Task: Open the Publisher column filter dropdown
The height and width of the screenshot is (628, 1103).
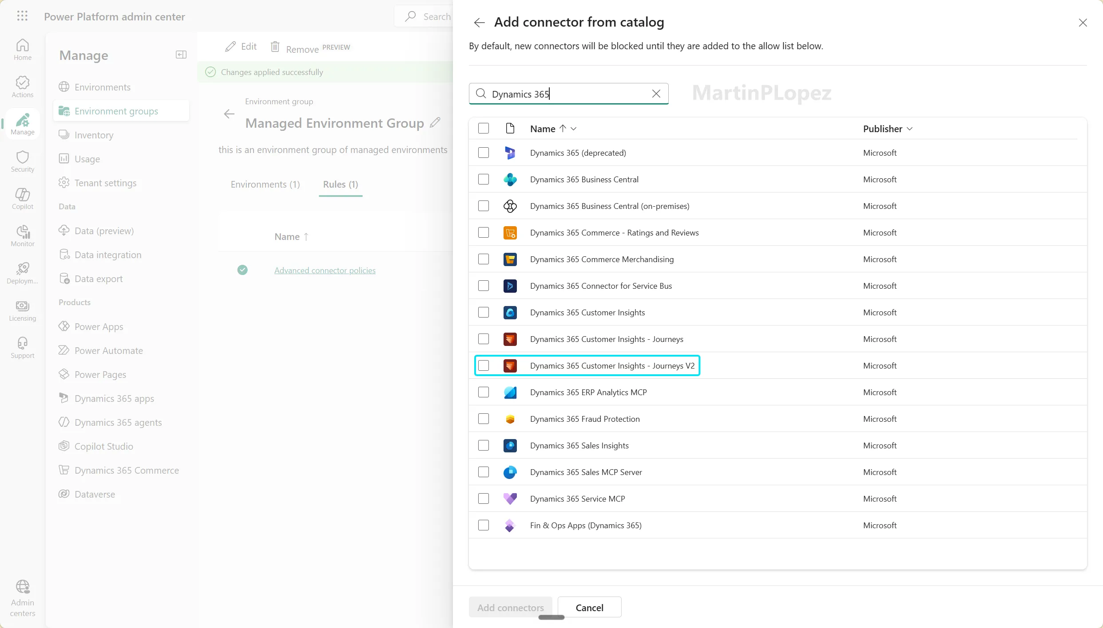Action: (x=909, y=129)
